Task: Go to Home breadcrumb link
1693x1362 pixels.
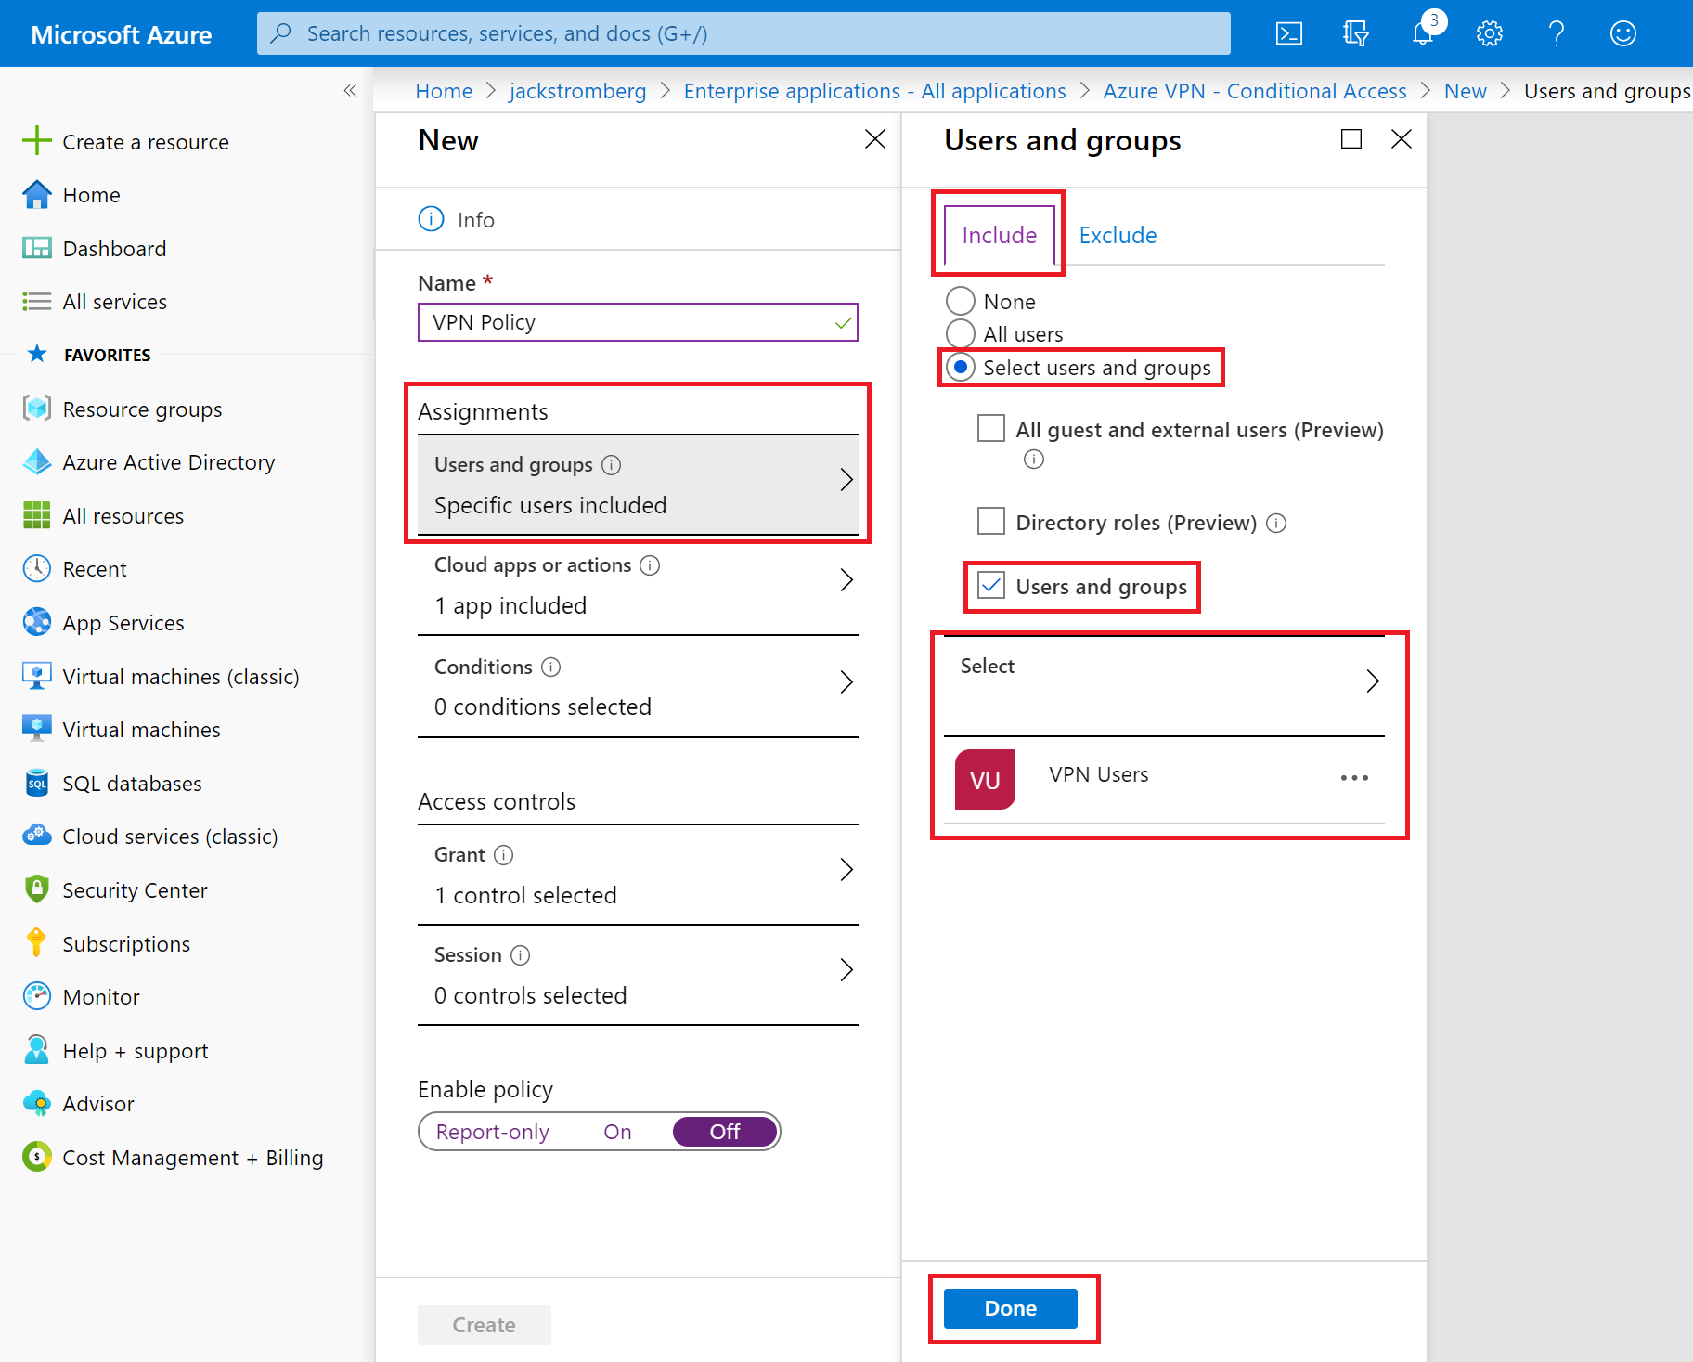Action: [x=444, y=91]
